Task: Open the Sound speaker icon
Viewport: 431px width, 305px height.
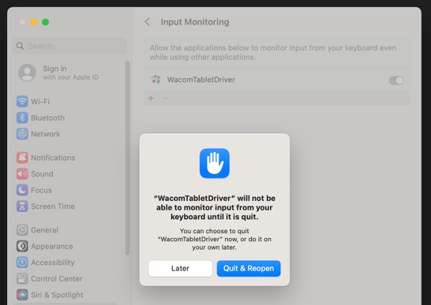Action: 22,173
